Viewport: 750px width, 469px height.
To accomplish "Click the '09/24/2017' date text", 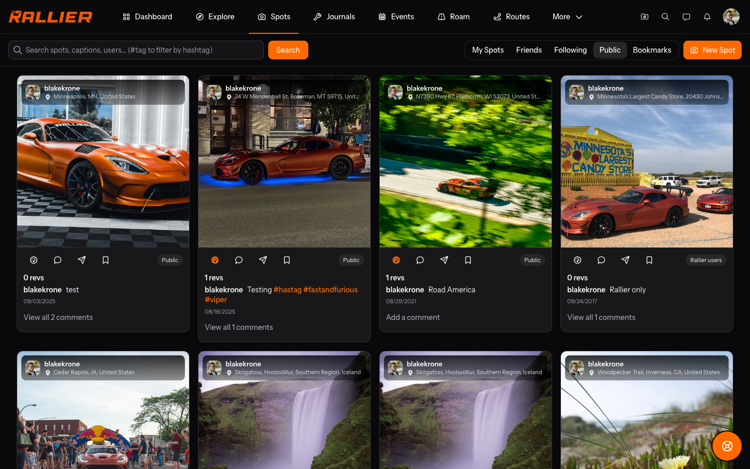I will click(x=582, y=301).
